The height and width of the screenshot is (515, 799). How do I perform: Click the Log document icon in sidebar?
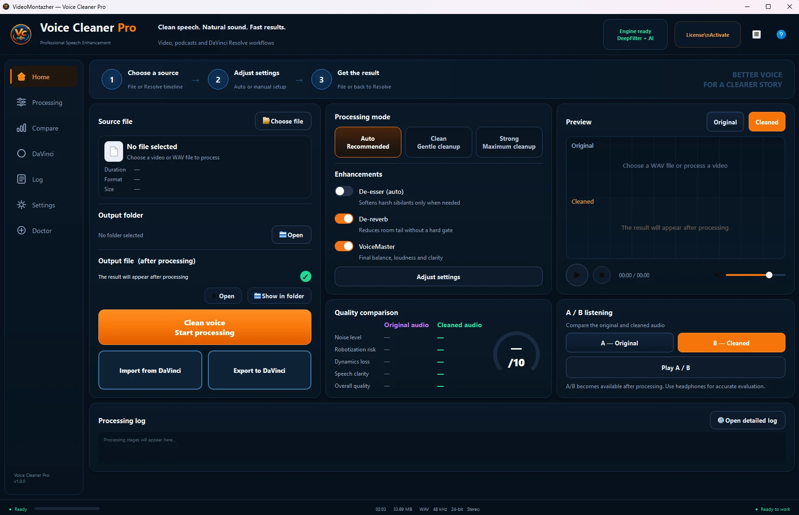pos(21,179)
